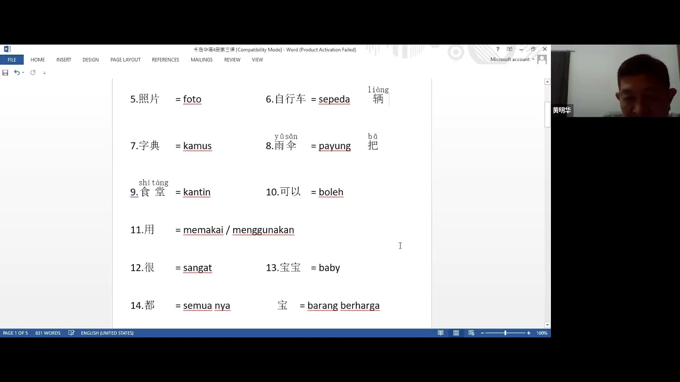Switch to Read Mode view

point(440,333)
